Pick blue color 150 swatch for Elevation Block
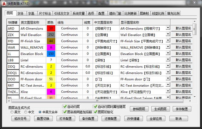 pos(51,54)
